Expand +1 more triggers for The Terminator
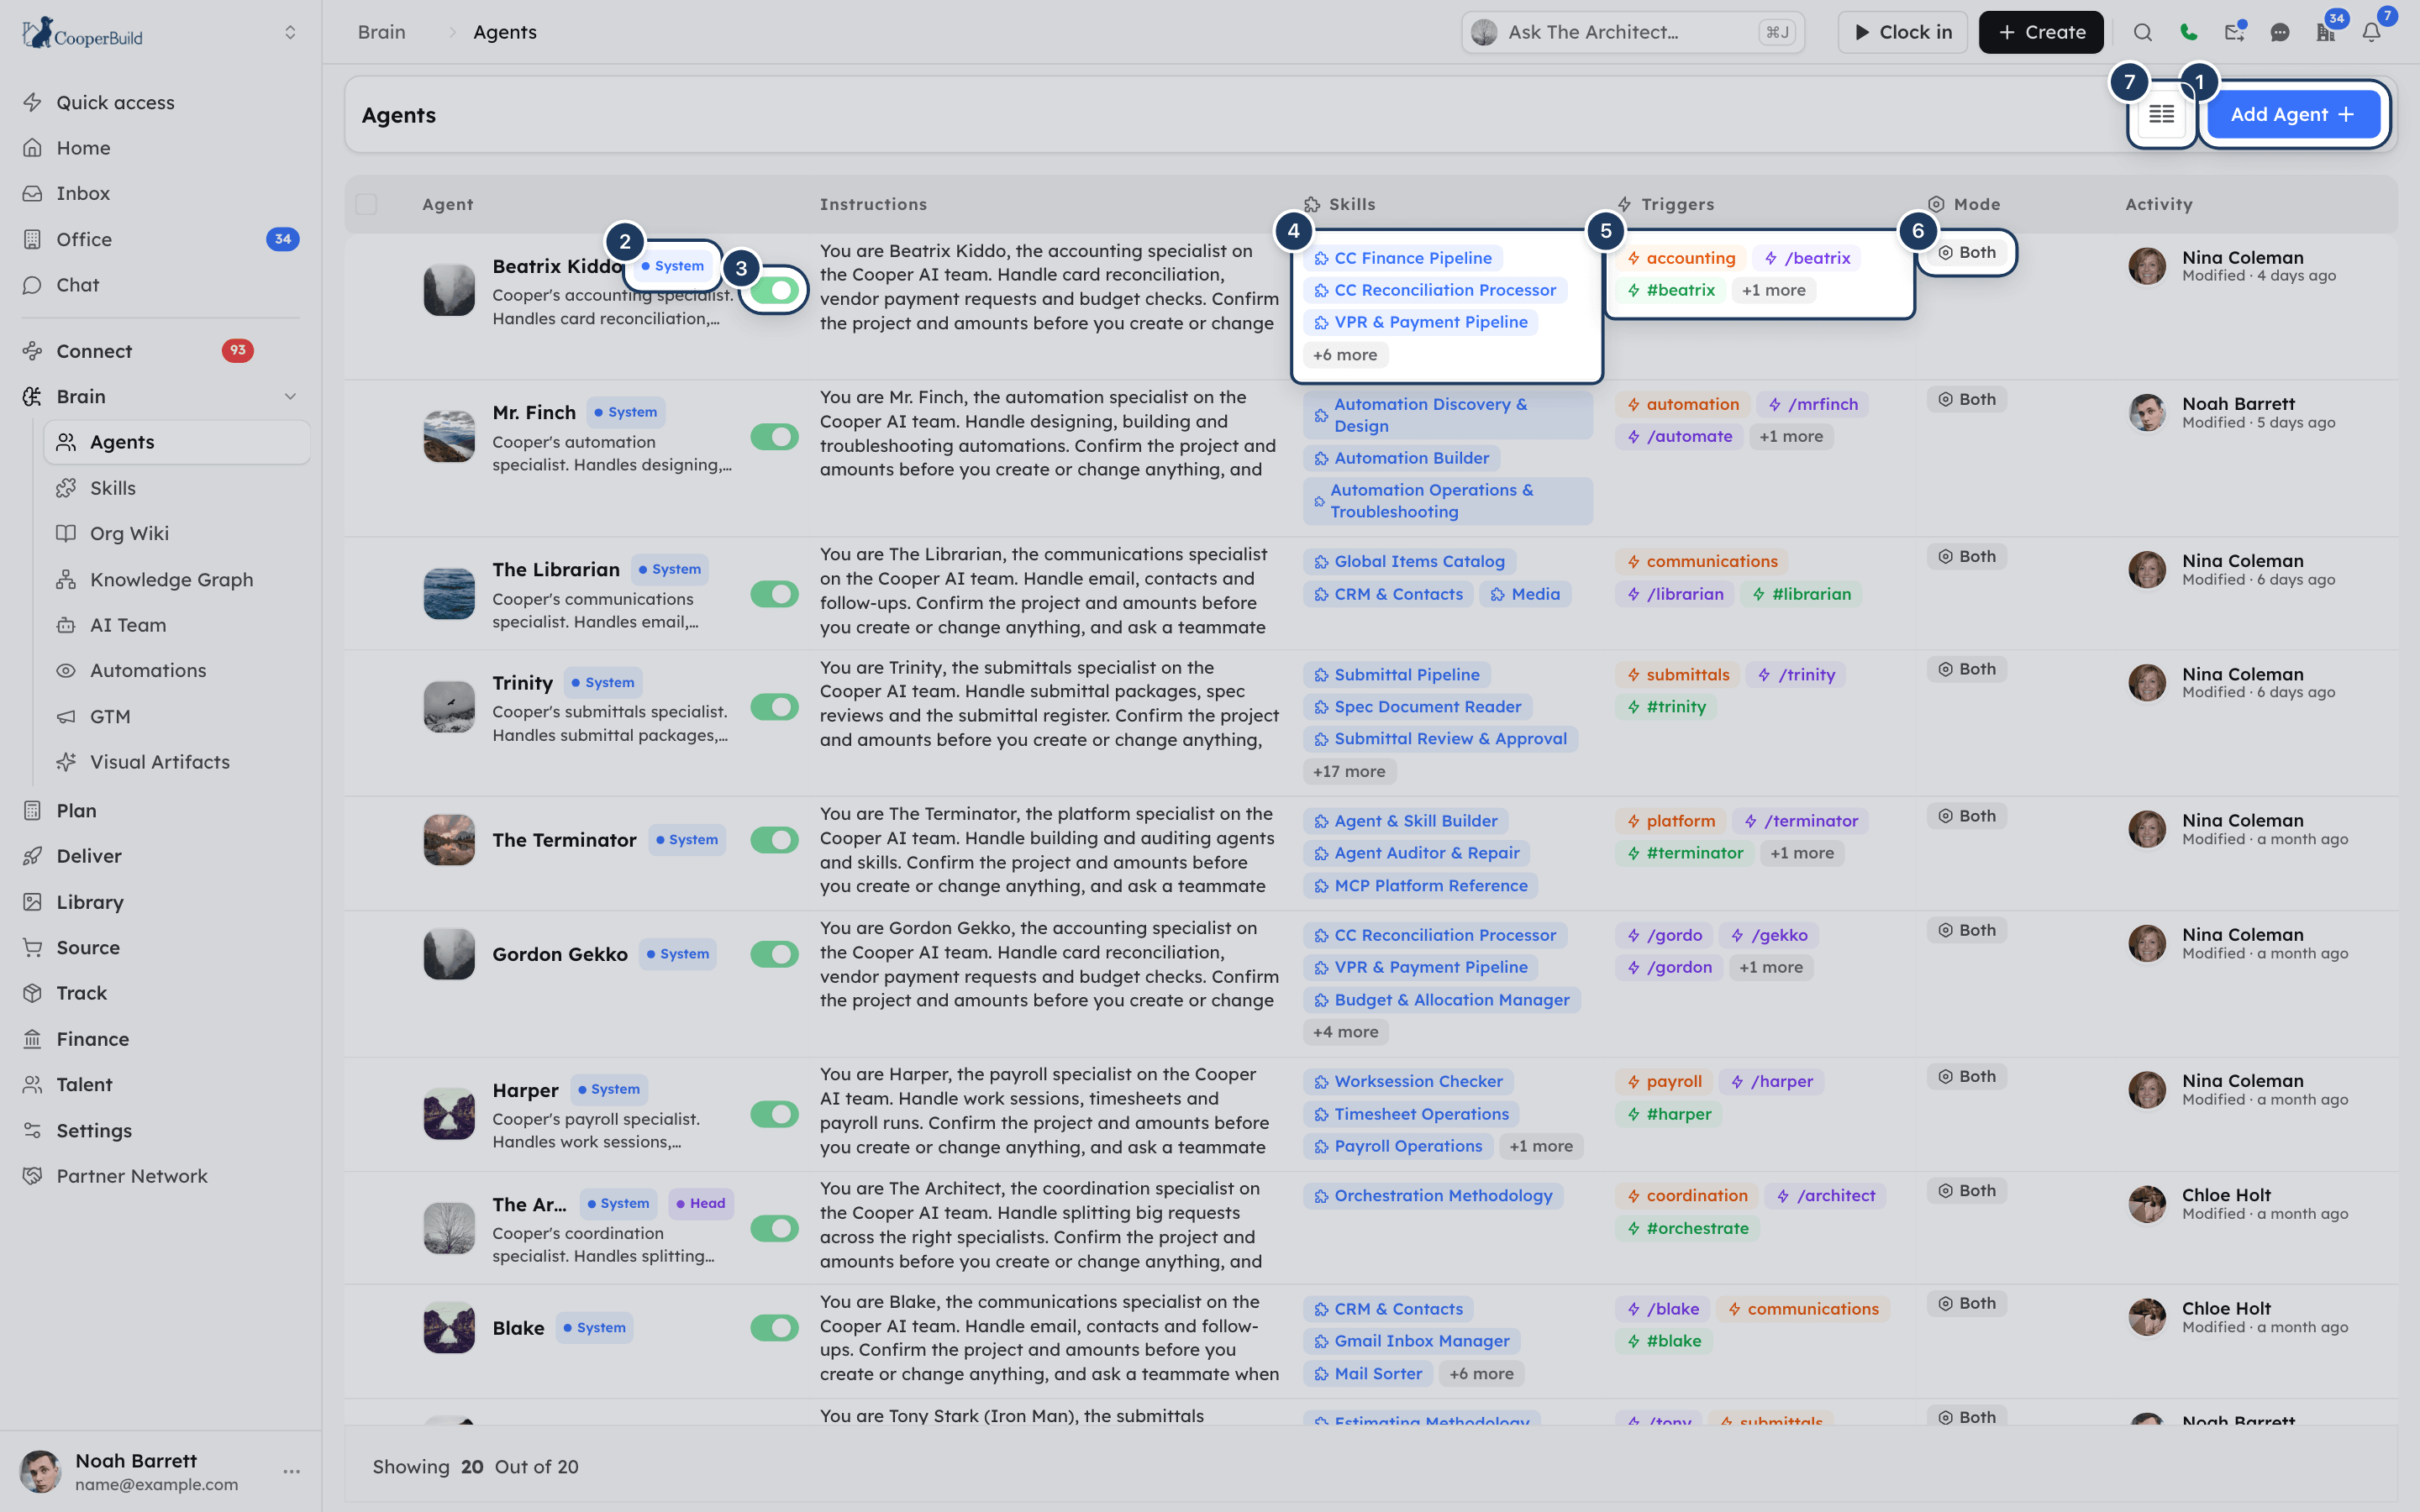Screen dimensions: 2420x1512 (x=1802, y=854)
